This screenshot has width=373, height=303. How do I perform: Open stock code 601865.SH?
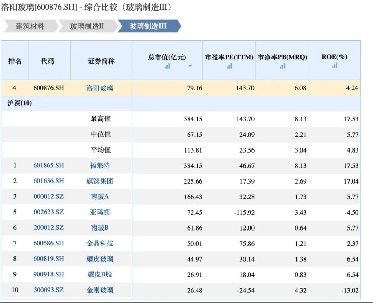pyautogui.click(x=49, y=165)
